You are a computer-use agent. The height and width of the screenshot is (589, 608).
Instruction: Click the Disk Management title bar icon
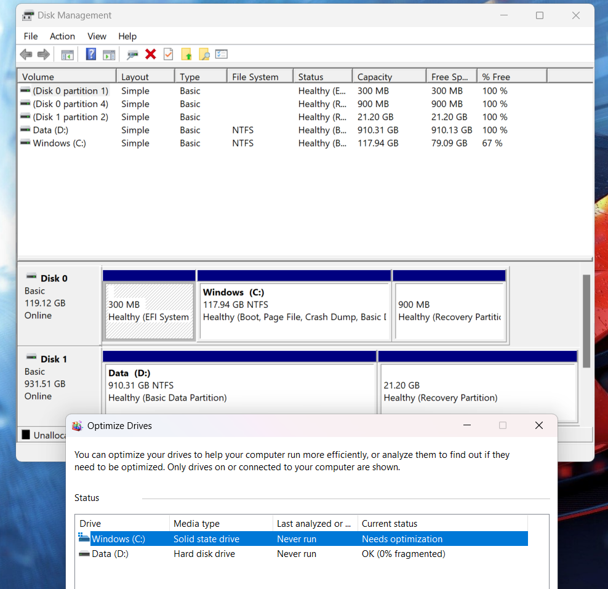click(28, 15)
